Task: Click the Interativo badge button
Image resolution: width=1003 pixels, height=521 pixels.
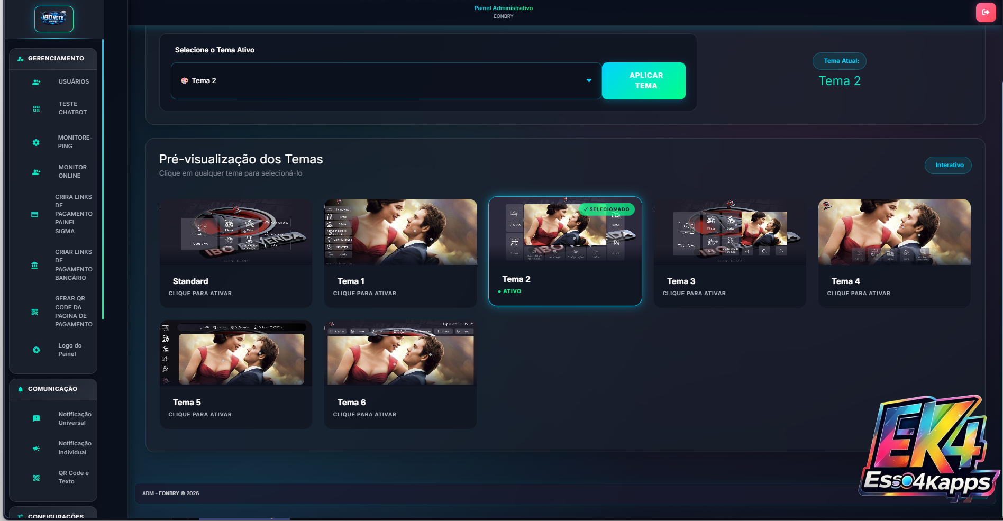Action: click(949, 165)
